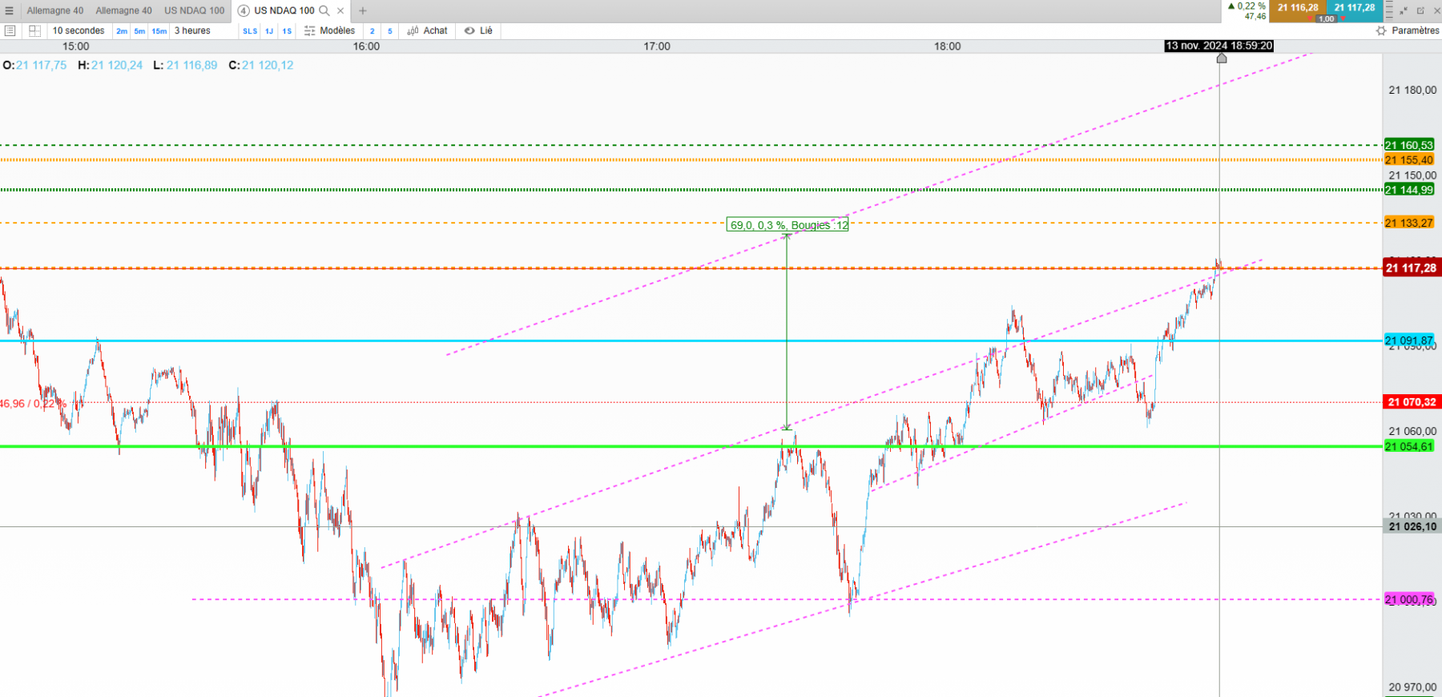Image resolution: width=1442 pixels, height=697 pixels.
Task: Open the 10 secondes timeframe dropdown
Action: (x=79, y=30)
